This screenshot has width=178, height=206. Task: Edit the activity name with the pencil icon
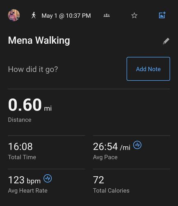(166, 41)
